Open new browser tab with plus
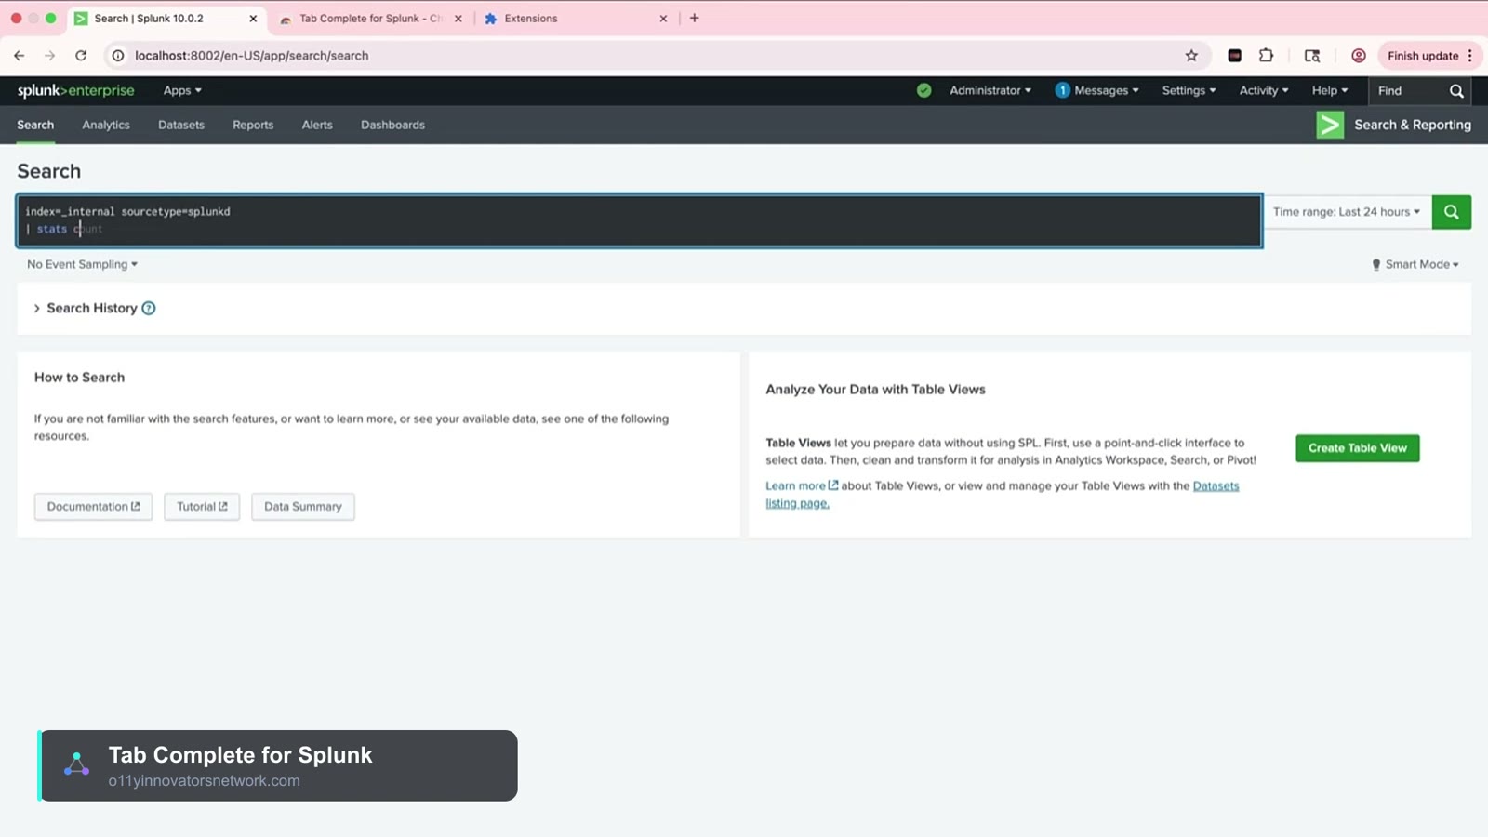 tap(694, 18)
